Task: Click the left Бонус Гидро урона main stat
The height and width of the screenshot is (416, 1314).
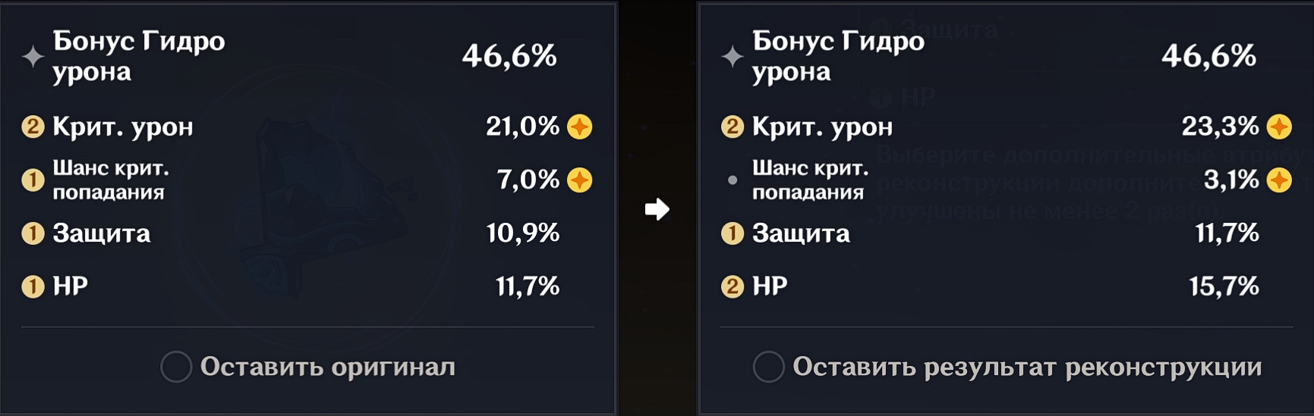Action: coord(139,56)
